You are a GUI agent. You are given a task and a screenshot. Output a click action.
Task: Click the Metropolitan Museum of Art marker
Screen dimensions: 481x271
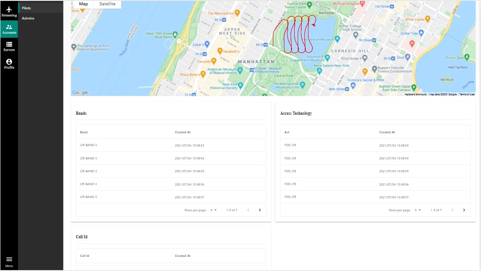303,84
